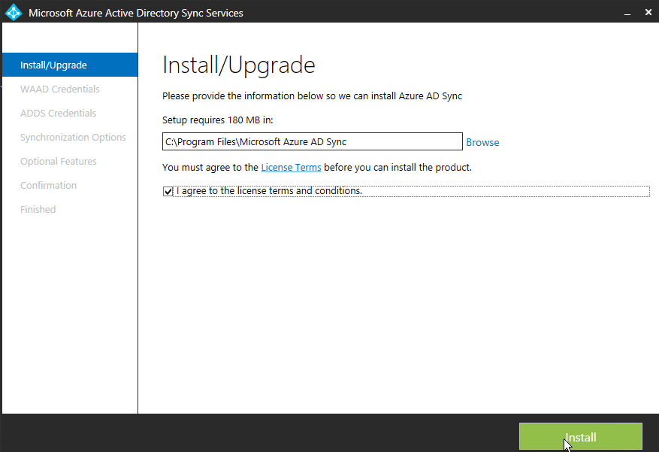Click the green Install button
659x452 pixels.
(x=580, y=437)
